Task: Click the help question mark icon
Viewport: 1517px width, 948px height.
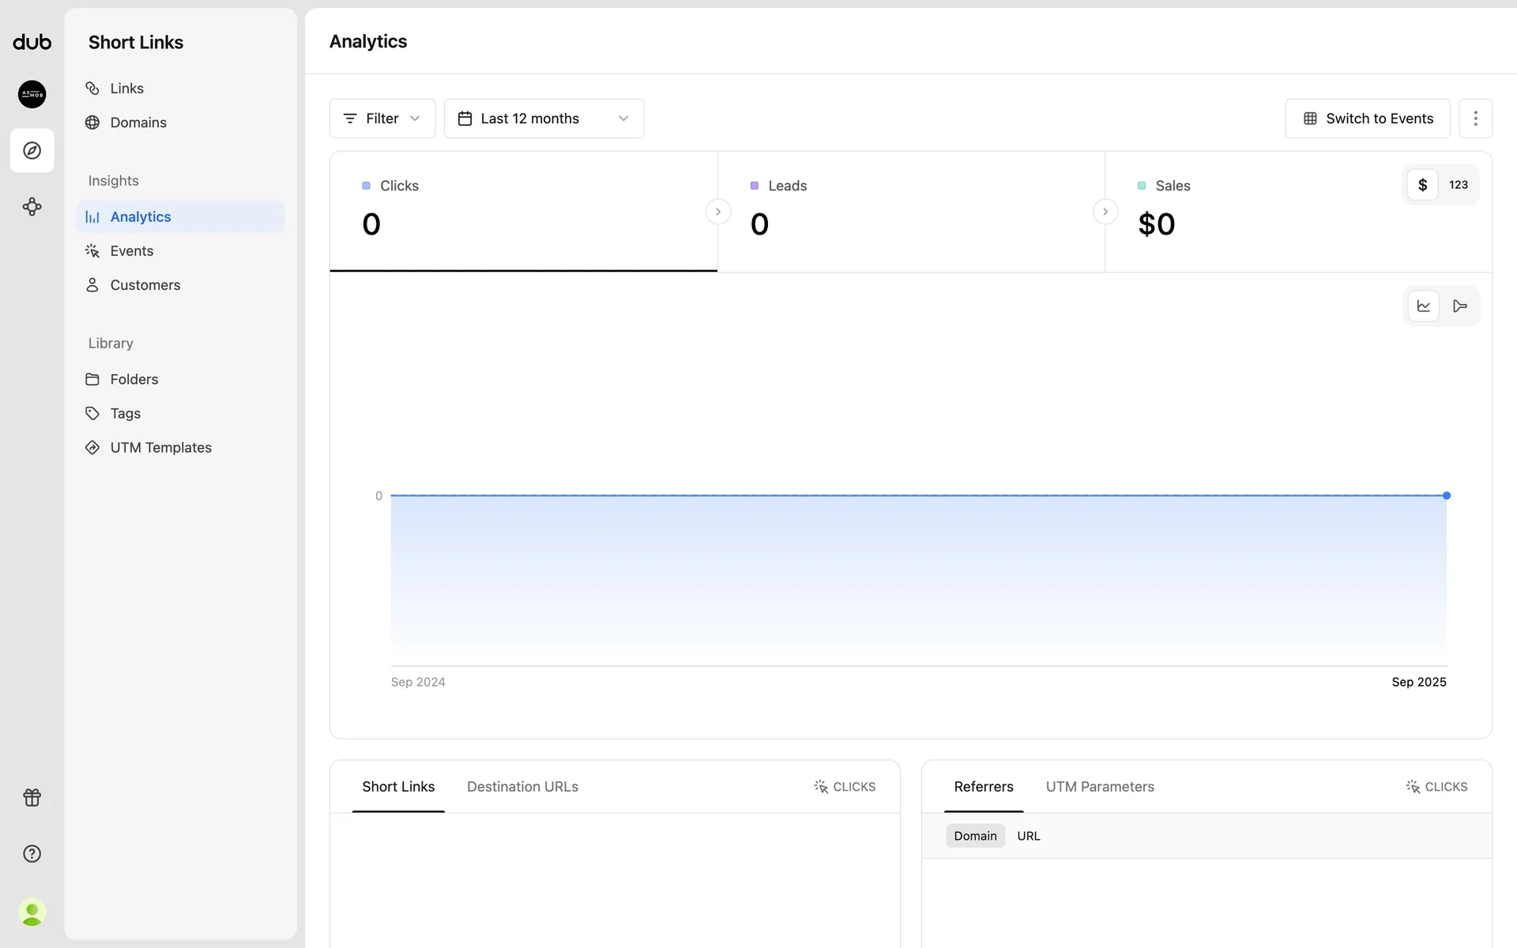Action: pyautogui.click(x=32, y=853)
